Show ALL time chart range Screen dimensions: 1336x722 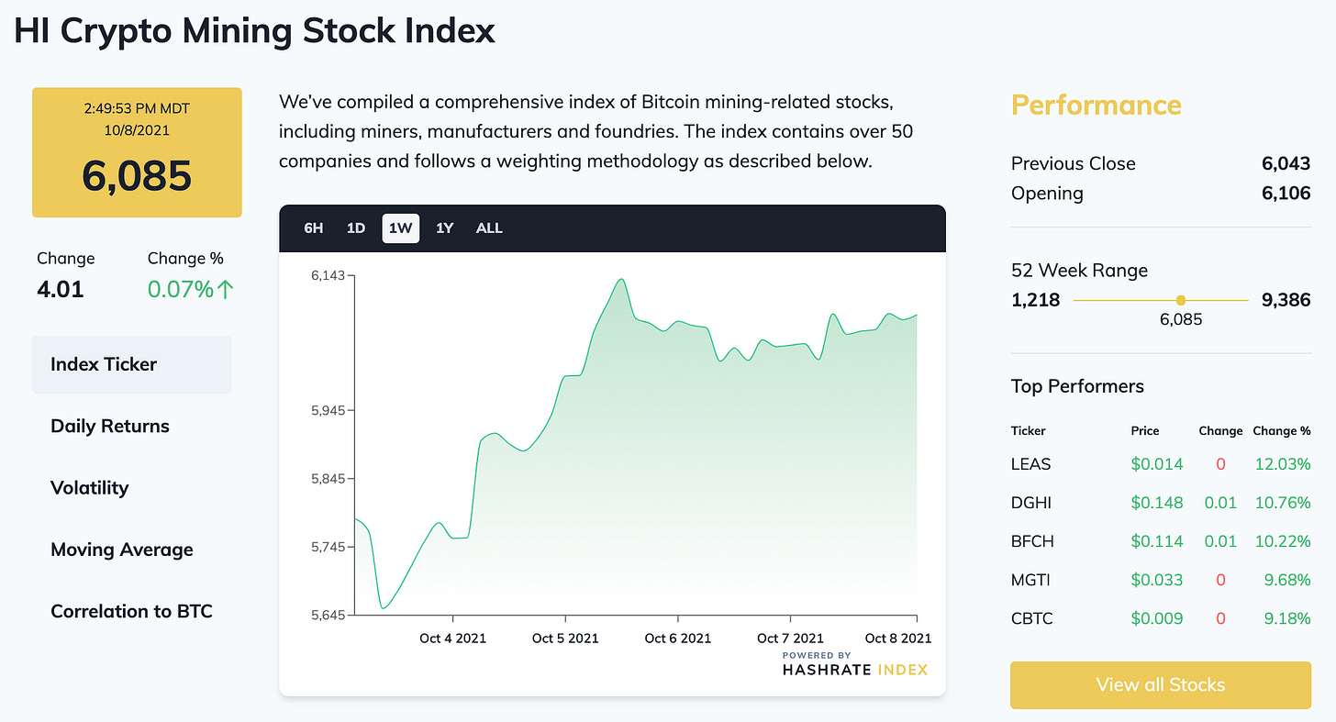(x=489, y=228)
